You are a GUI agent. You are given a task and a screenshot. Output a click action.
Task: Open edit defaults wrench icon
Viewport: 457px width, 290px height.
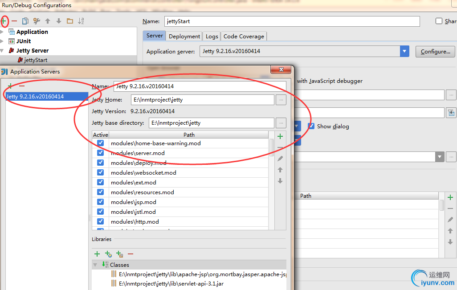(x=37, y=21)
